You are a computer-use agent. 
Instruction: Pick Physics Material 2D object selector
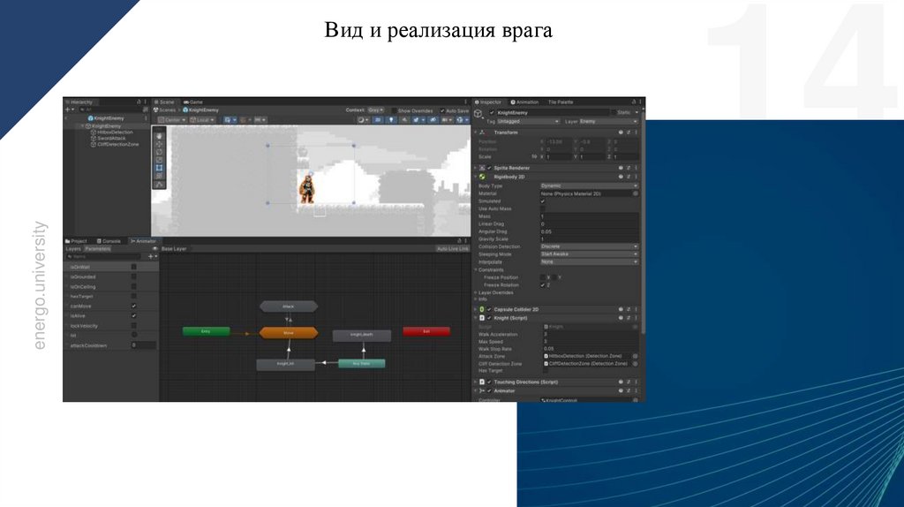coord(636,193)
